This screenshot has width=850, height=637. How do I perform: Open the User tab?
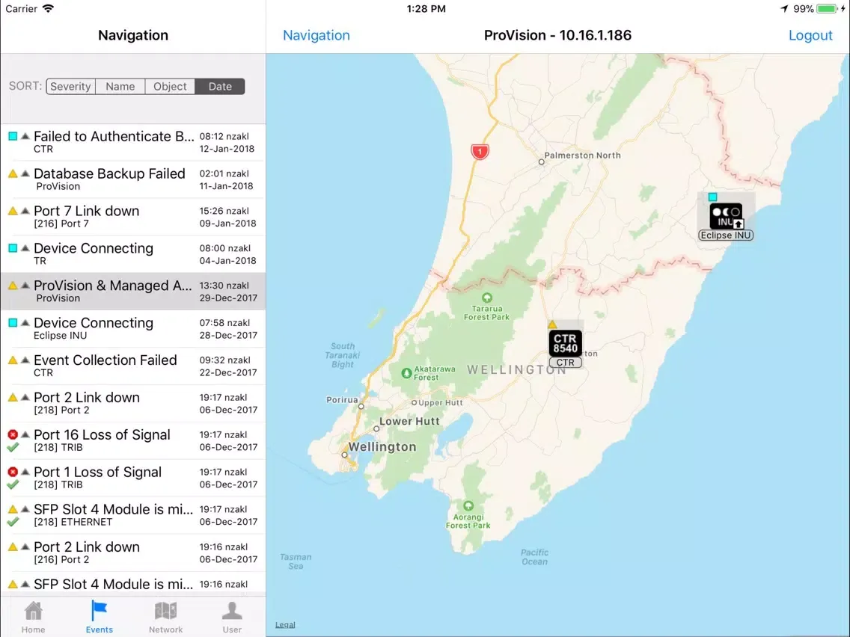(x=232, y=617)
